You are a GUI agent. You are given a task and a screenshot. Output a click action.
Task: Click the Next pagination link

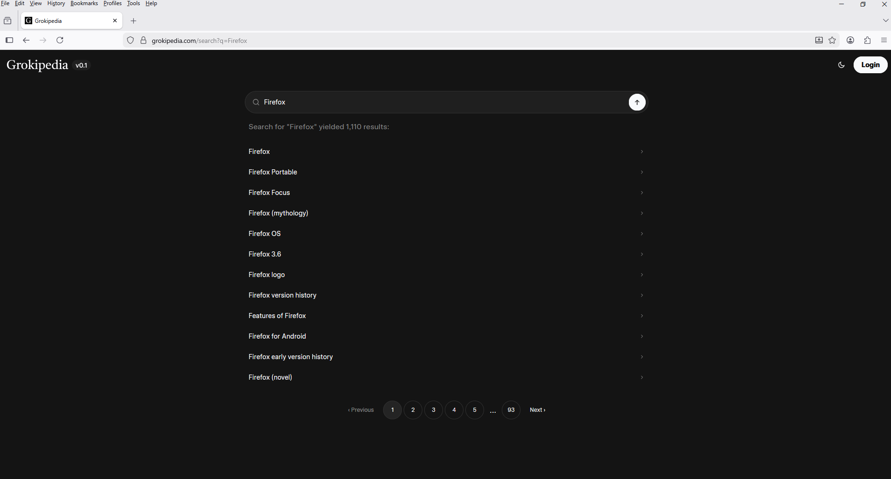click(537, 410)
